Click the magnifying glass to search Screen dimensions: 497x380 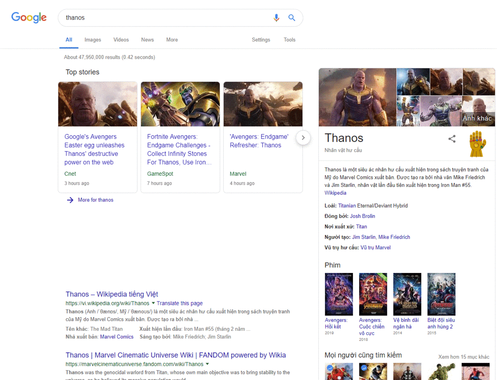292,18
